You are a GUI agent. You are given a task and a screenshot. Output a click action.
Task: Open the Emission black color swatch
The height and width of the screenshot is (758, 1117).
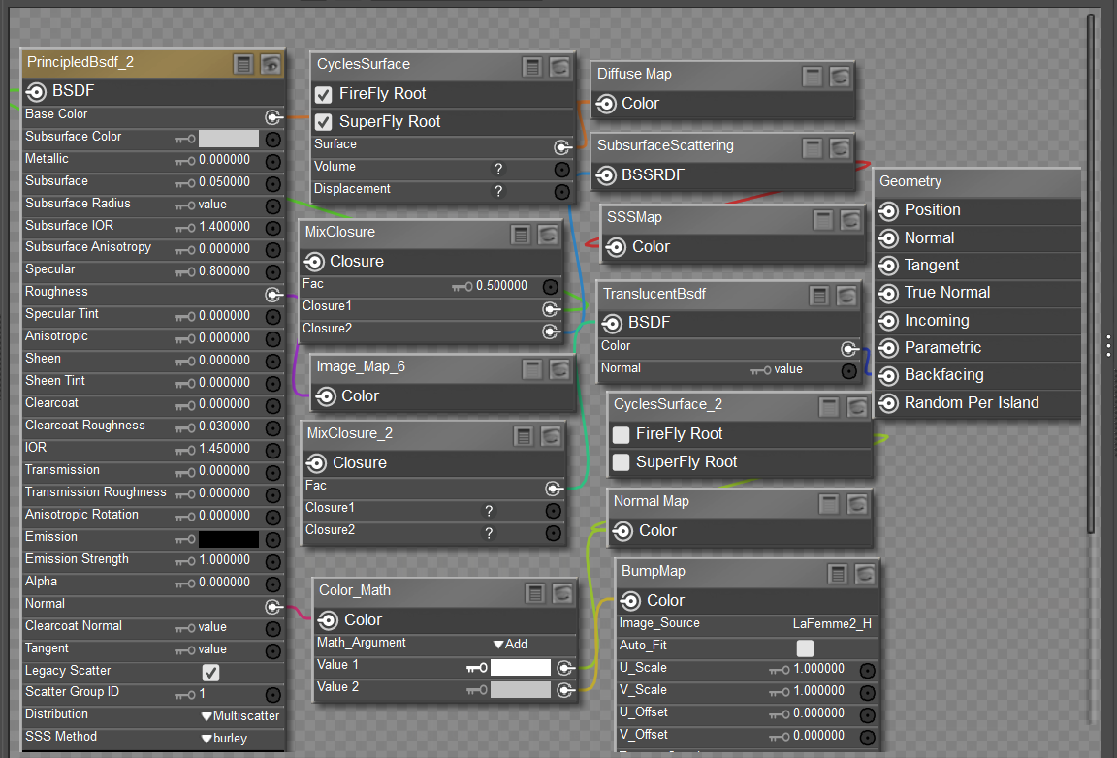coord(229,539)
